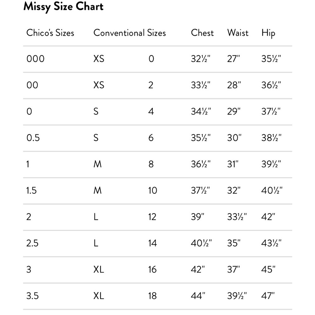The width and height of the screenshot is (315, 315).
Task: Select Chico's size 3.5 cell
Action: (32, 296)
